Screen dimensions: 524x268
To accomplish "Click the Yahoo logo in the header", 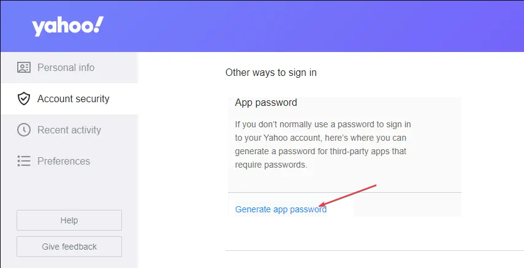I will click(x=67, y=26).
